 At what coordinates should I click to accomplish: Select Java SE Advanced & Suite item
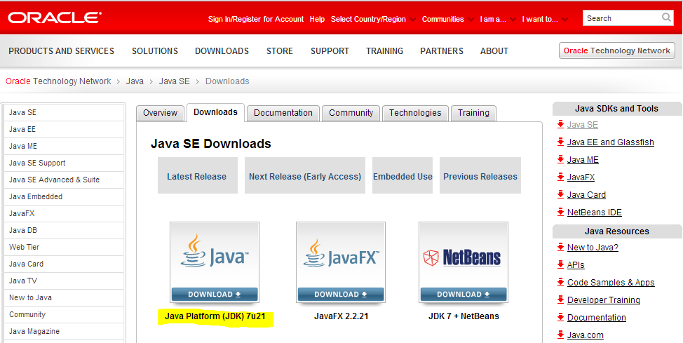64,180
